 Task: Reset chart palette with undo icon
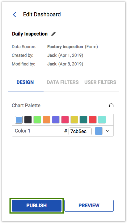(x=111, y=105)
